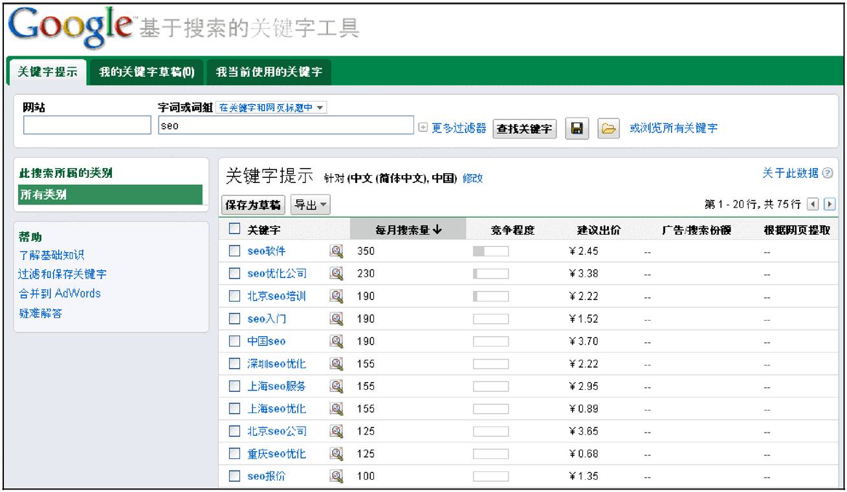The height and width of the screenshot is (492, 847).
Task: Toggle select-all checkbox in 关键字 header
Action: (x=234, y=229)
